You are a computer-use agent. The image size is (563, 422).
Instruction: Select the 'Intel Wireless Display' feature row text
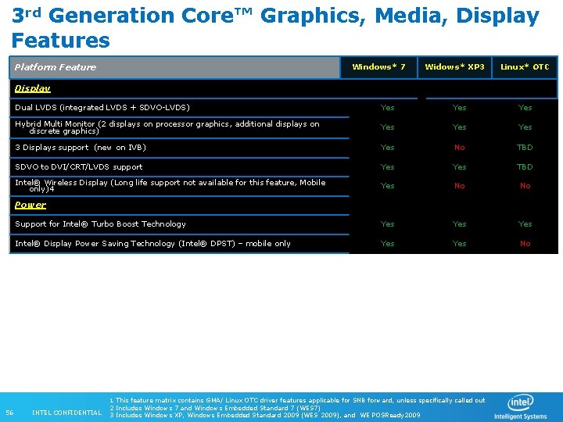click(170, 185)
